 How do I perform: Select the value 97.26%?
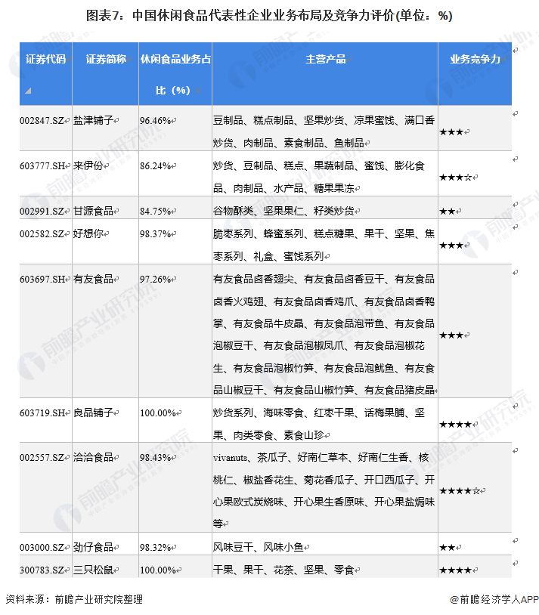coord(156,280)
